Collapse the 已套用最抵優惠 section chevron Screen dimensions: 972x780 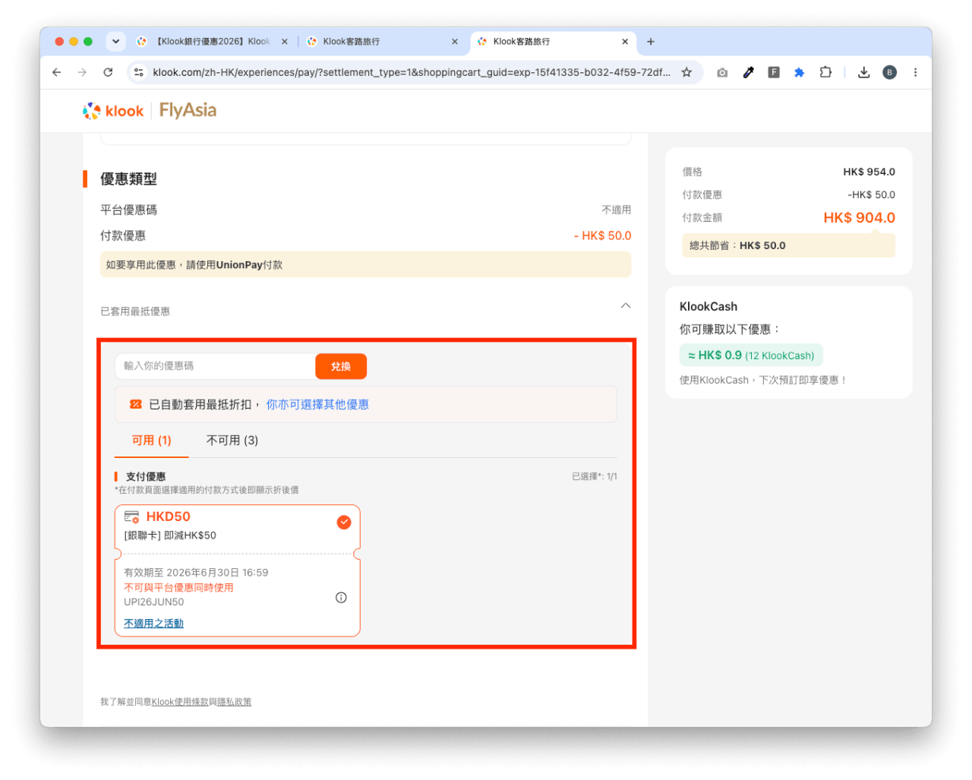click(626, 305)
